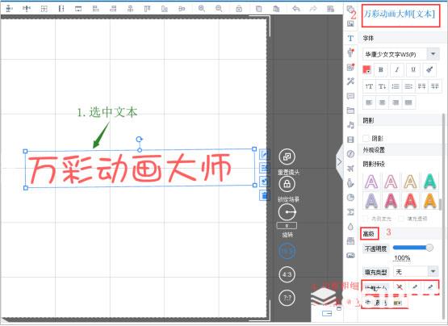Click the bullet list button
The height and width of the screenshot is (326, 448).
click(x=396, y=86)
